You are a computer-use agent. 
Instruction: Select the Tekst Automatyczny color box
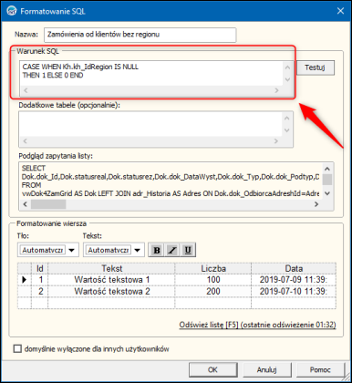pyautogui.click(x=109, y=250)
